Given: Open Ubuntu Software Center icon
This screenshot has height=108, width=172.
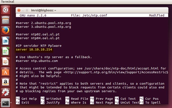Looking at the screenshot, I should pos(5,72).
